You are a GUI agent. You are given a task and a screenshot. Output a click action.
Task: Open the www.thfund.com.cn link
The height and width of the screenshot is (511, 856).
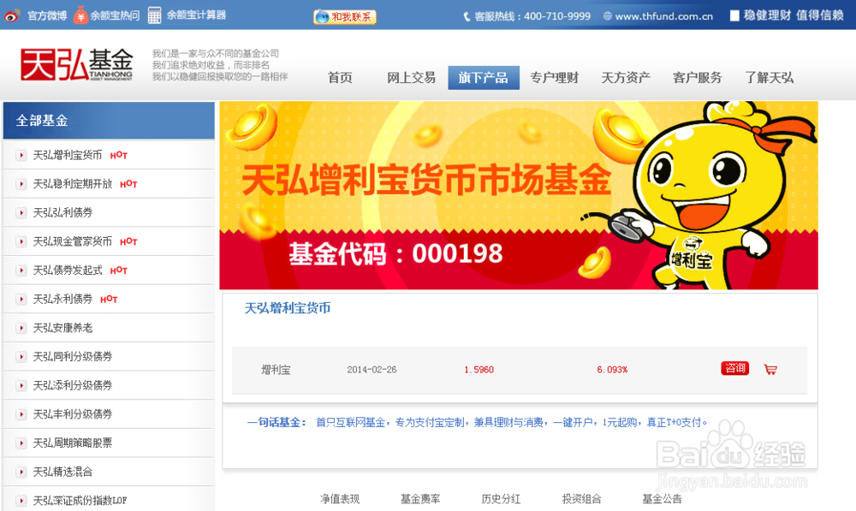(x=664, y=16)
